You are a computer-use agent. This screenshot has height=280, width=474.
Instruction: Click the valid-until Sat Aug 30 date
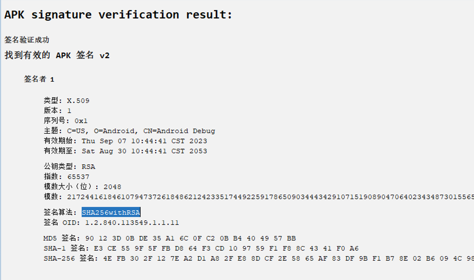coord(144,151)
